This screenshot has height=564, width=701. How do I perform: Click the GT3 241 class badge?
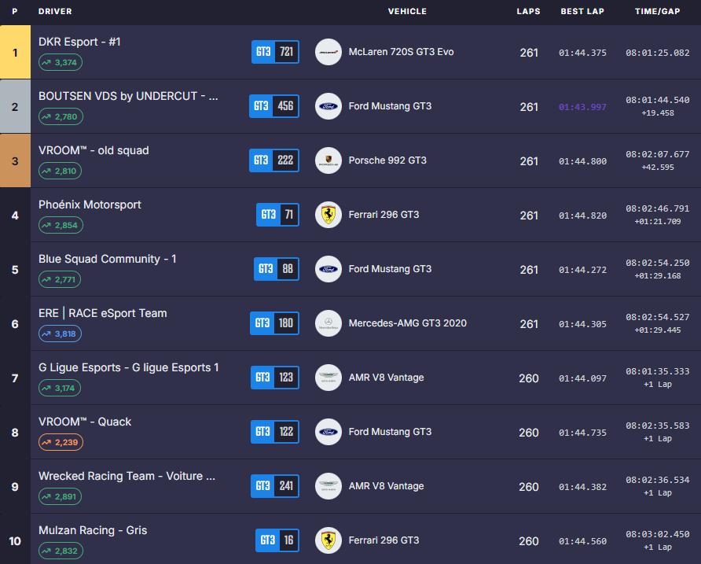275,486
